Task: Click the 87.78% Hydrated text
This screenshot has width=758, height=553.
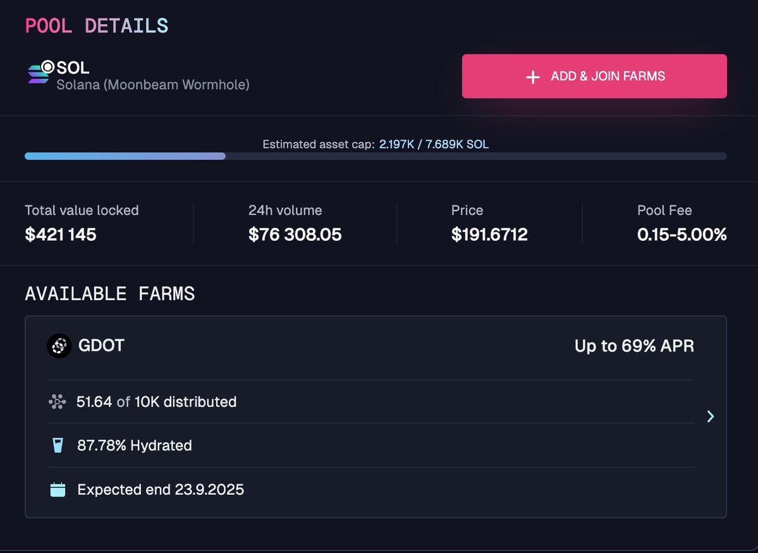Action: 135,445
